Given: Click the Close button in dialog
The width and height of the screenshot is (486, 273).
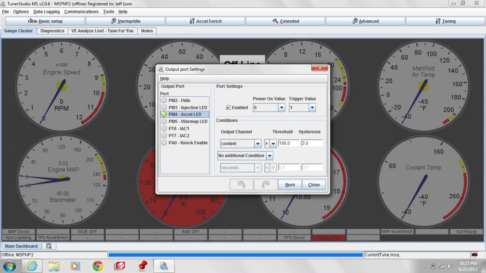Looking at the screenshot, I should click(314, 184).
